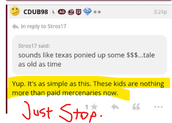Click the blue diamond badge
Image resolution: width=172 pixels, height=123 pixels.
[x=87, y=11]
